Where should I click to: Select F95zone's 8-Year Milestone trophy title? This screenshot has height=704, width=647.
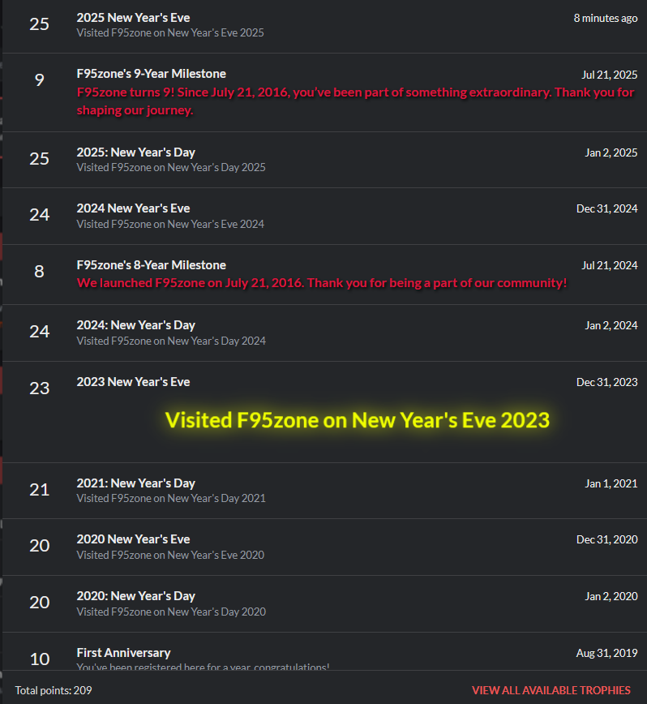(x=151, y=265)
